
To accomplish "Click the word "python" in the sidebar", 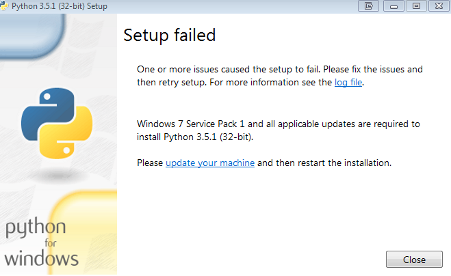I will click(36, 229).
